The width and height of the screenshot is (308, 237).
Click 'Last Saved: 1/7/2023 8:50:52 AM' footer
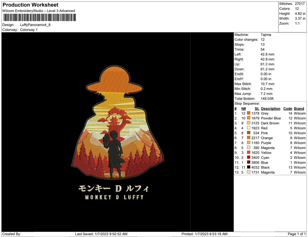(101, 234)
